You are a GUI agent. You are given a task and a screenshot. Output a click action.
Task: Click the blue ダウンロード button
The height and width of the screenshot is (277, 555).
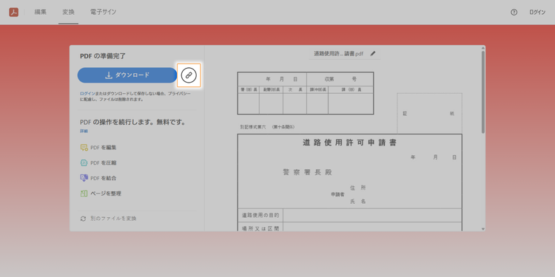click(127, 75)
